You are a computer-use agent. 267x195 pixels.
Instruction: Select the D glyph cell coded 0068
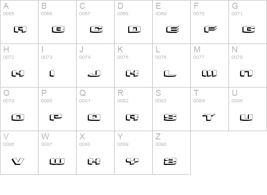134,22
